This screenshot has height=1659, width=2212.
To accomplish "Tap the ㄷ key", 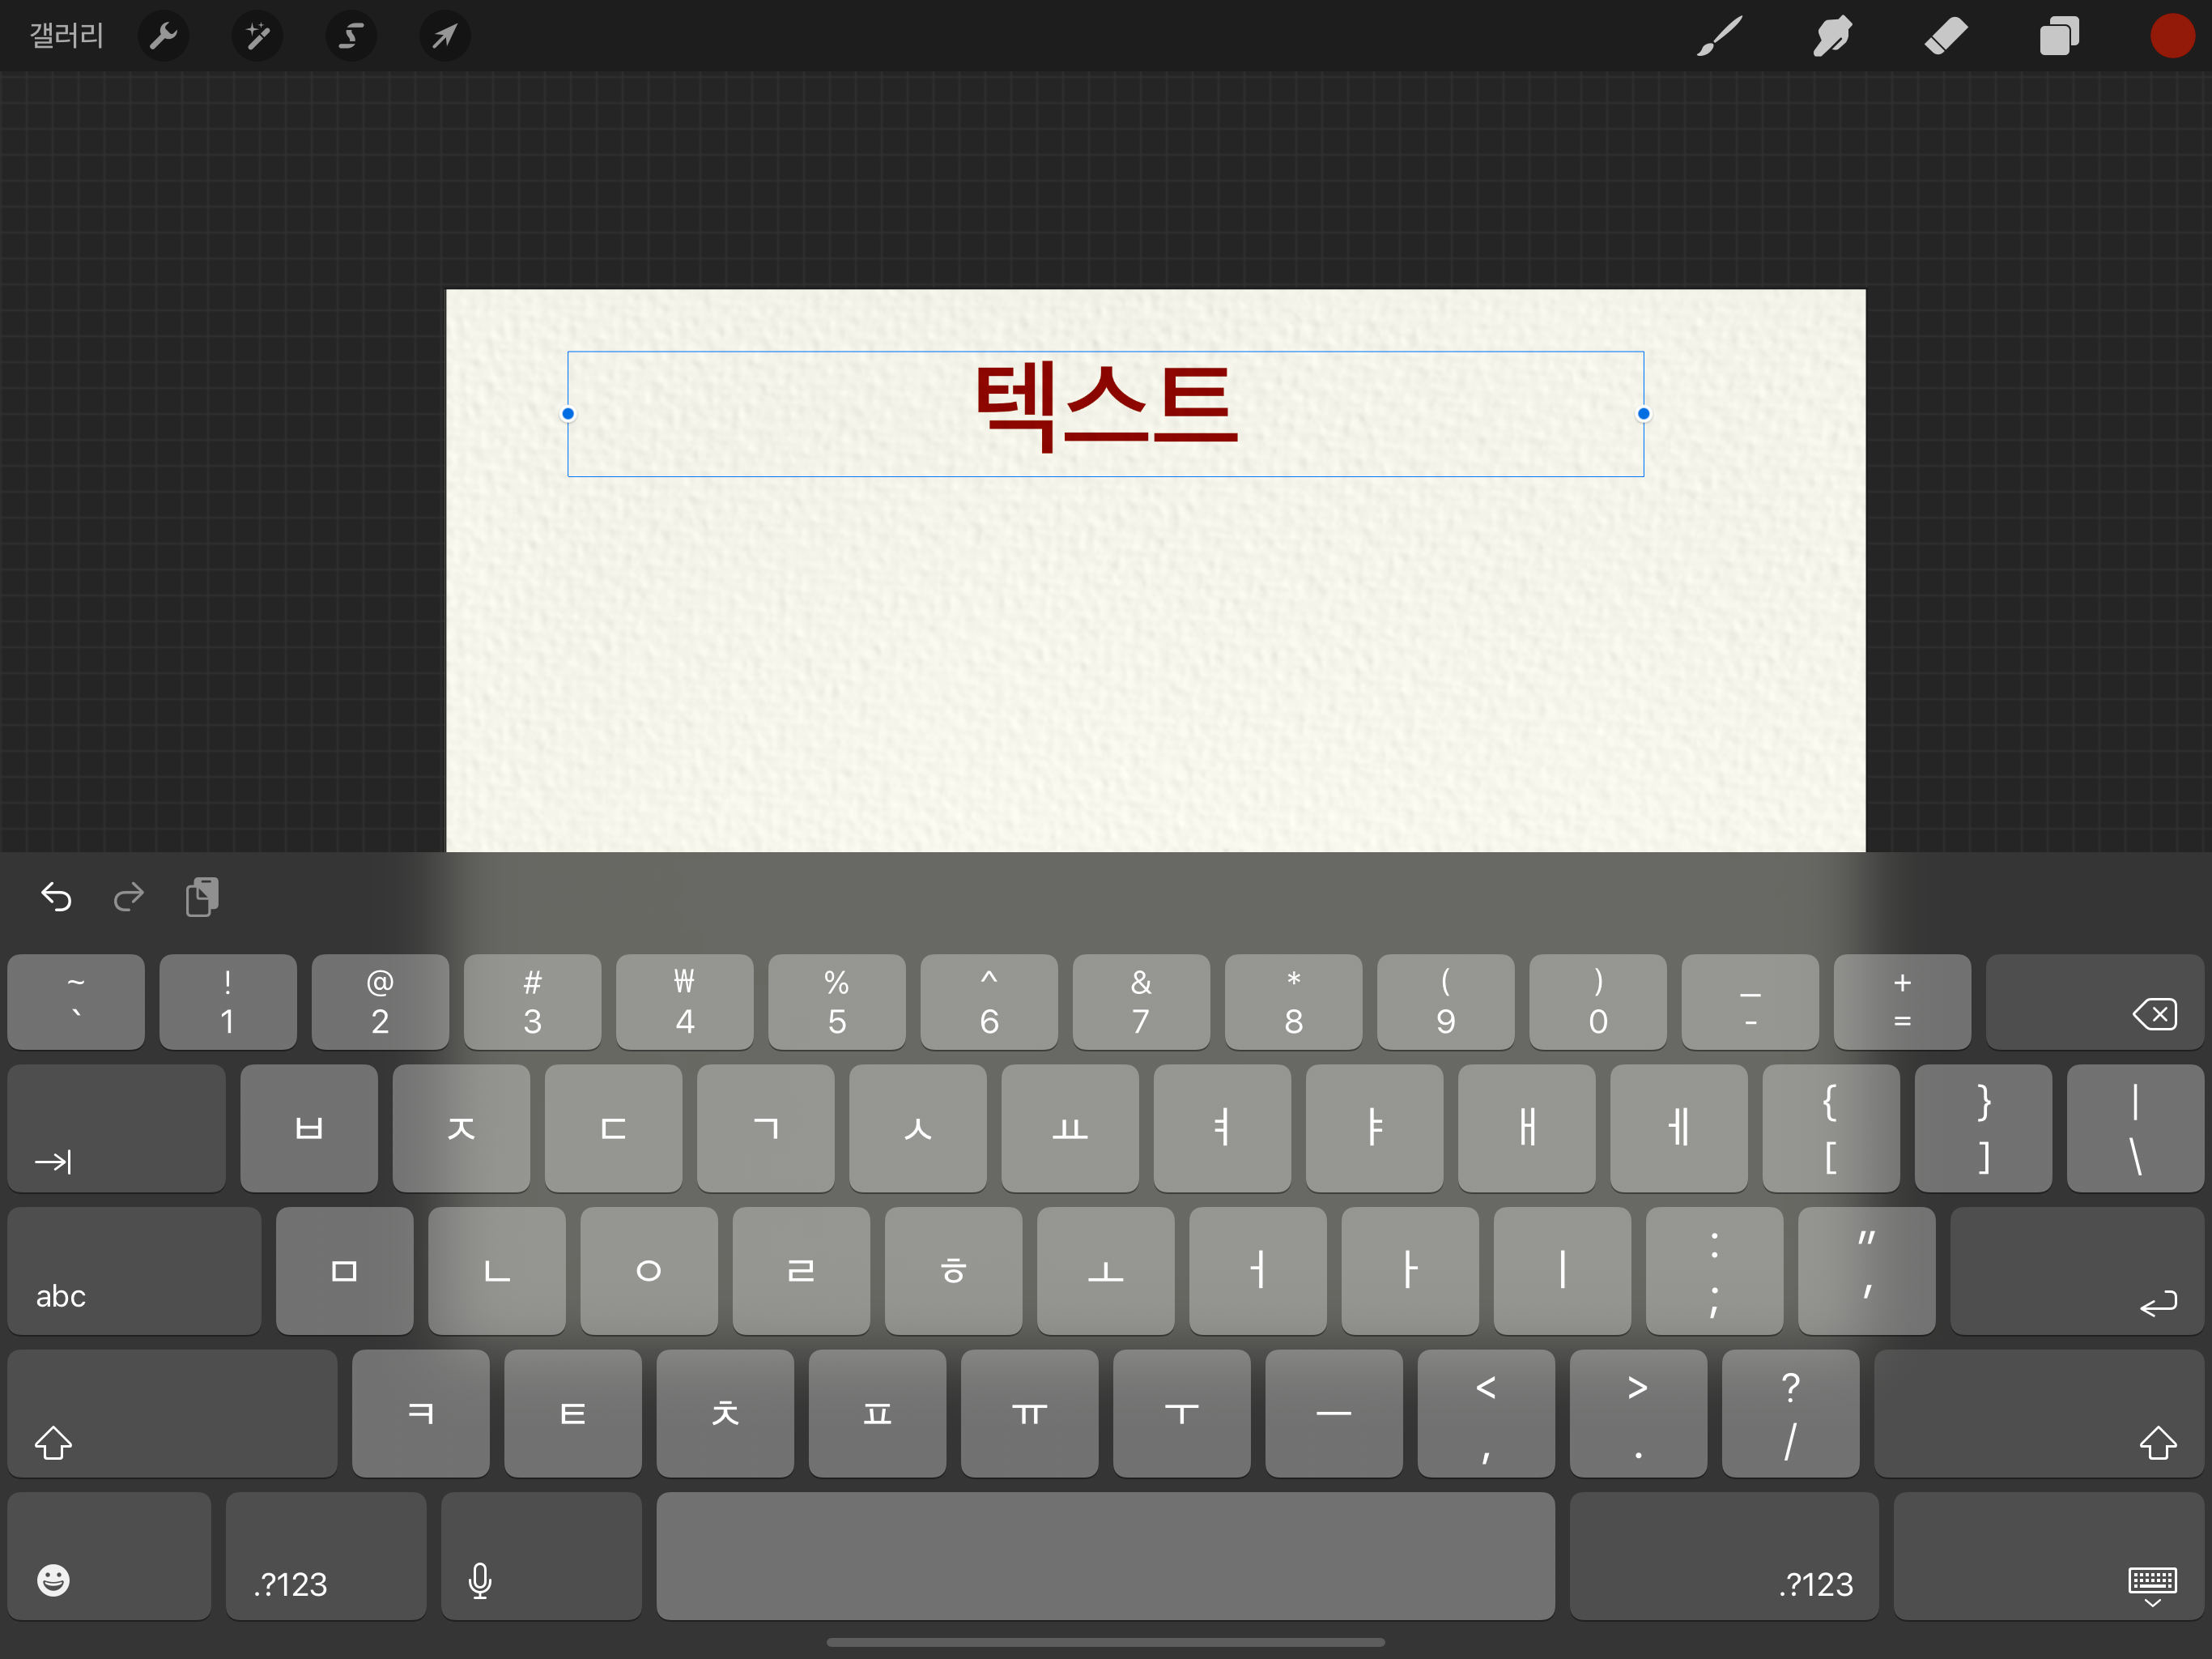I will pyautogui.click(x=613, y=1128).
